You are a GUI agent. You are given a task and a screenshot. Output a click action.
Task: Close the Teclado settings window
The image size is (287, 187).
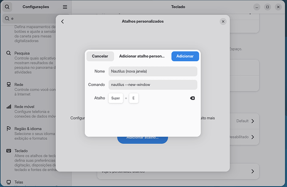pos(278,7)
